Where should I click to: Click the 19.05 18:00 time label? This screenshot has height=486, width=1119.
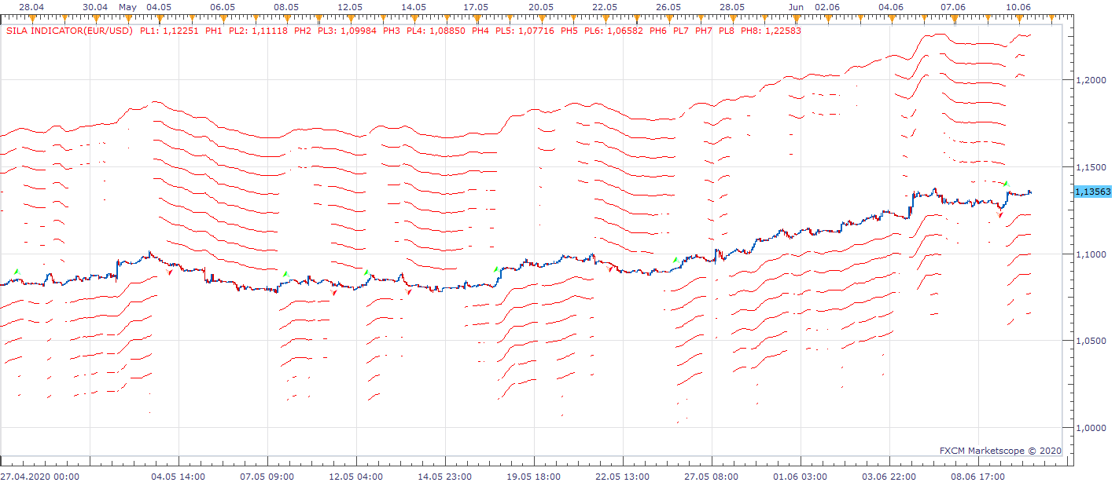point(534,476)
